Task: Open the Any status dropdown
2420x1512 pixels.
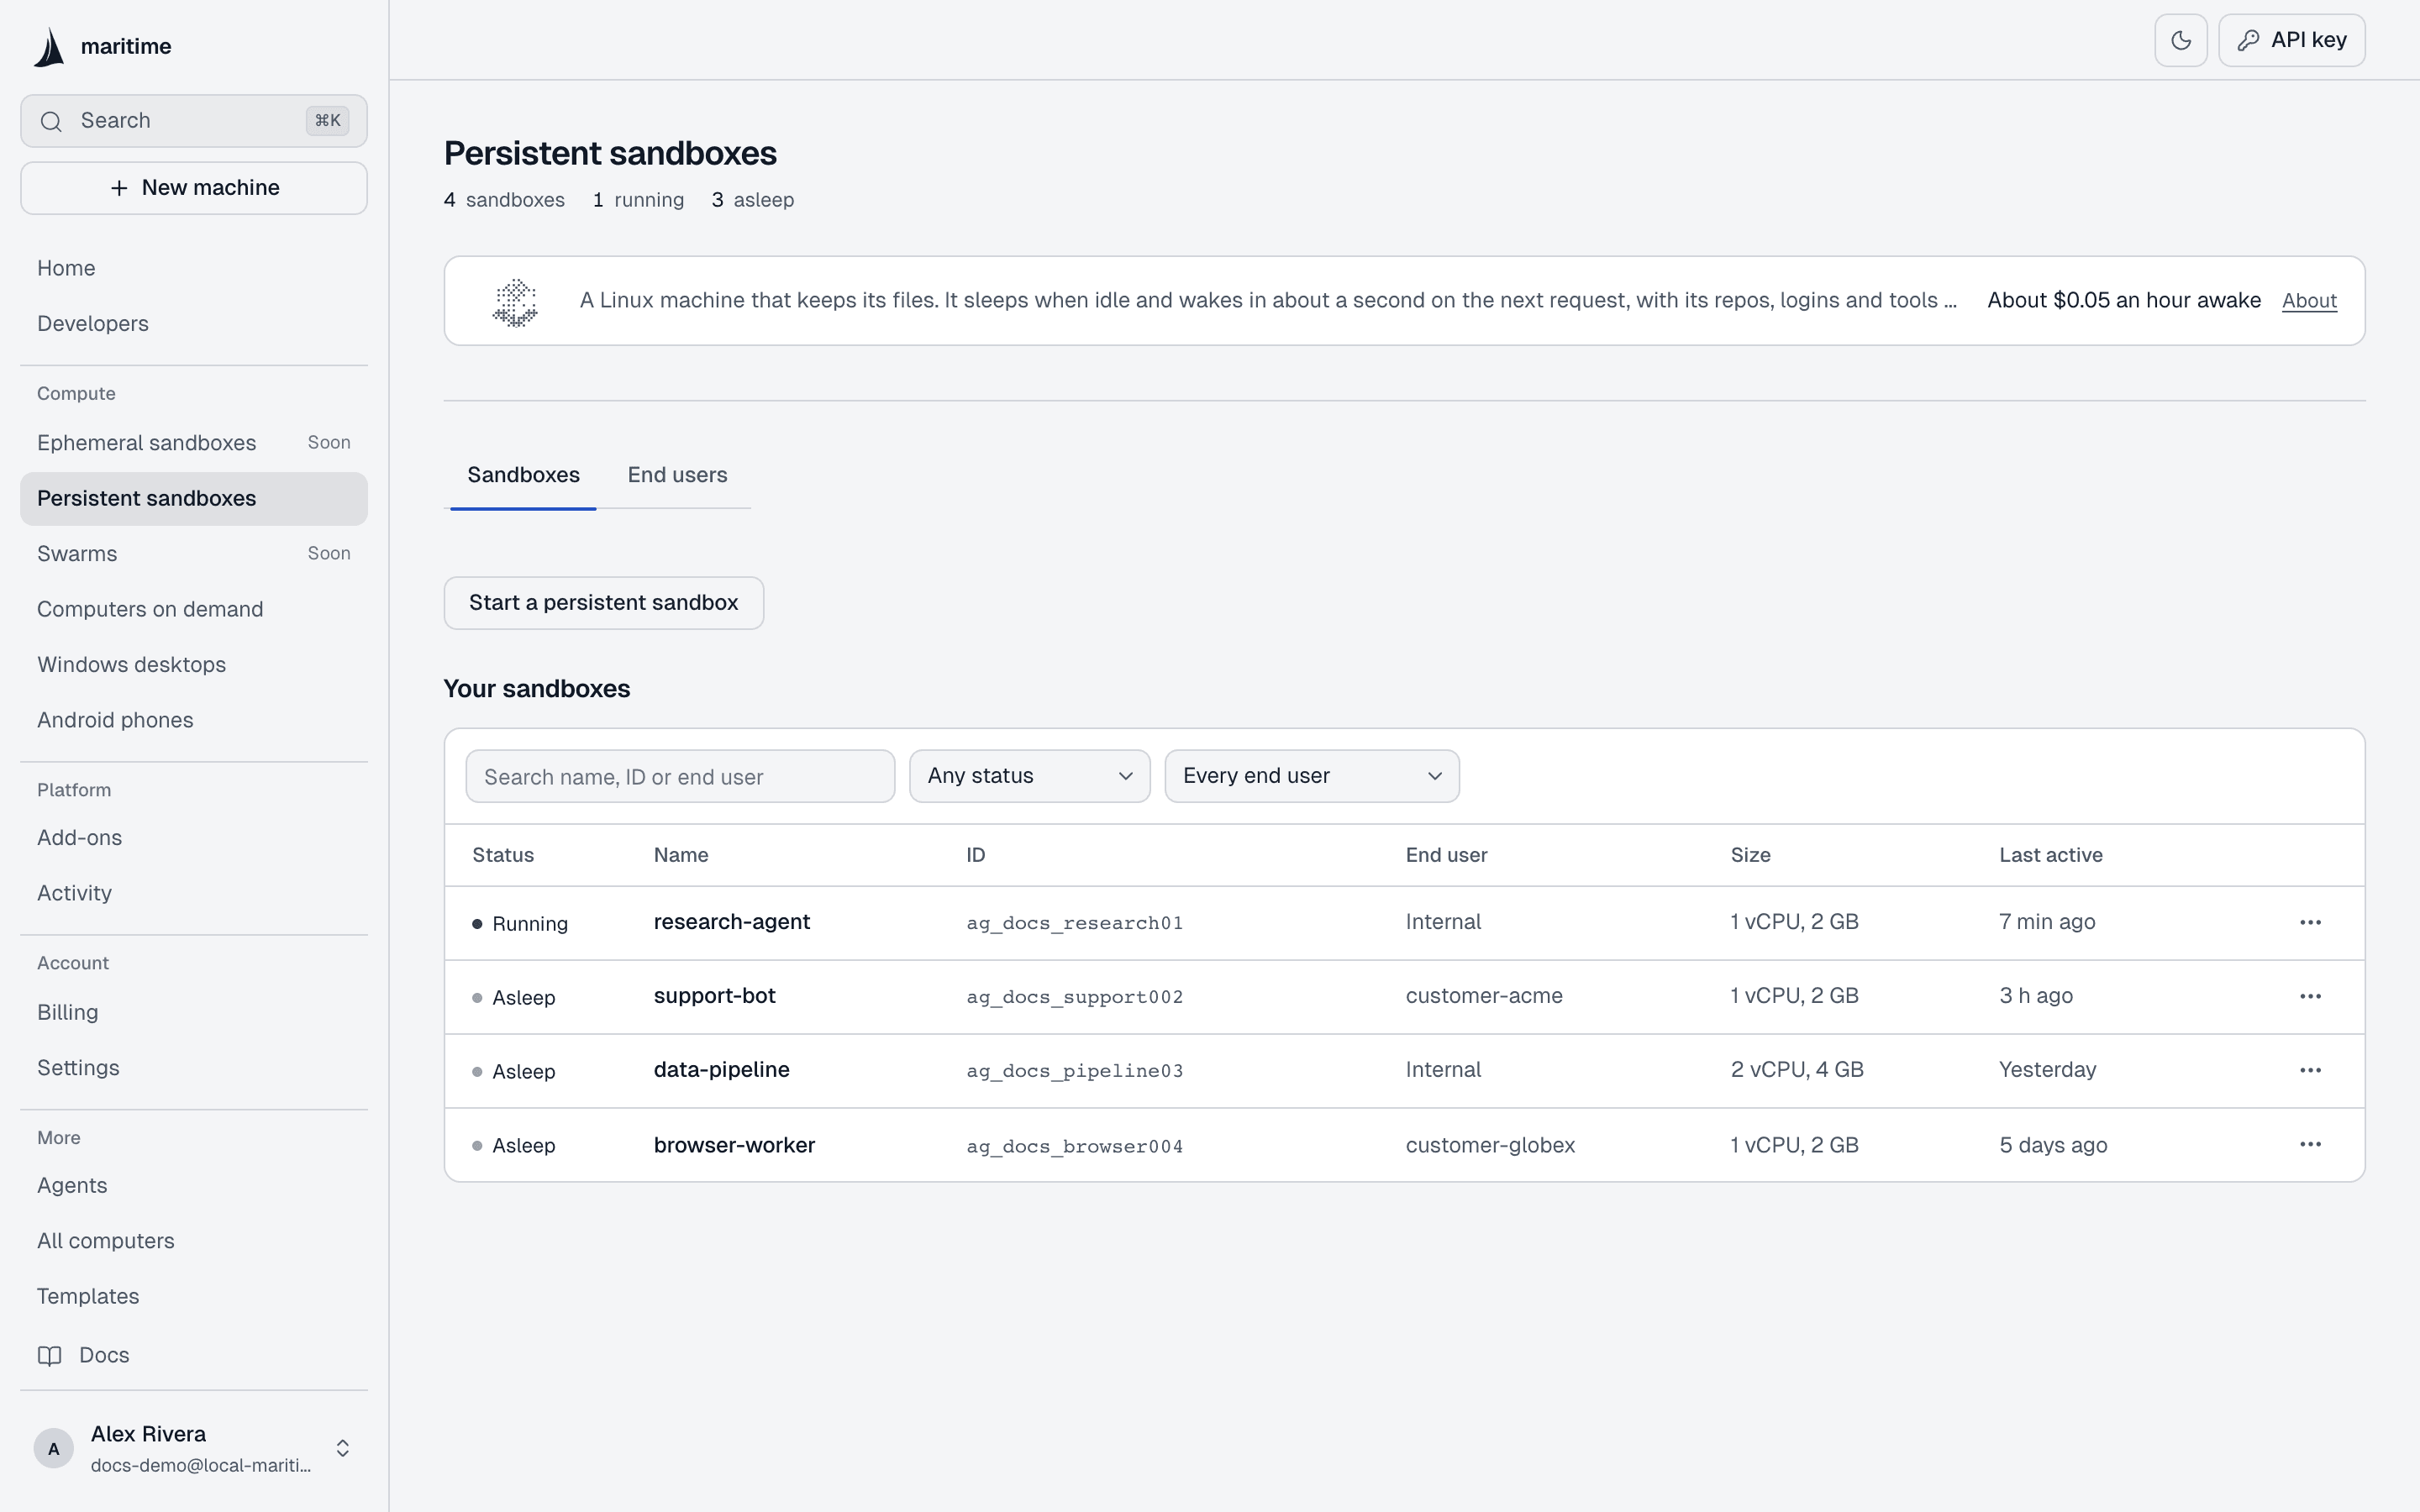Action: [x=1029, y=776]
